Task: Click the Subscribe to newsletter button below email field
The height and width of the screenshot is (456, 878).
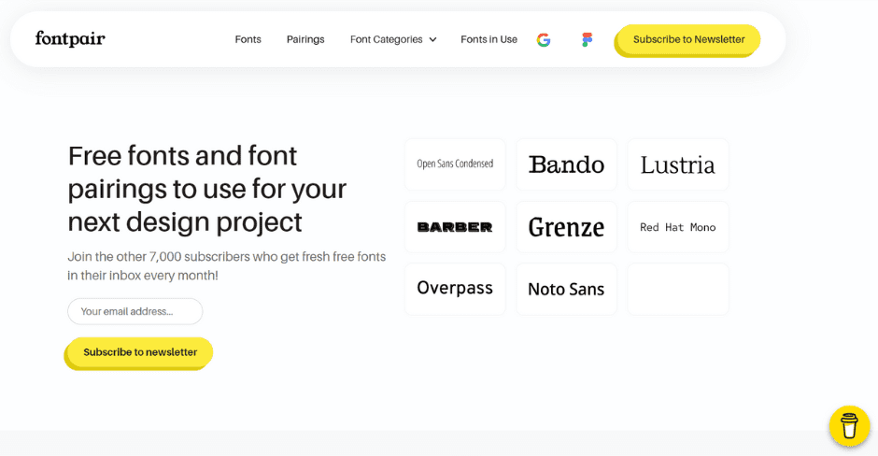Action: coord(139,352)
